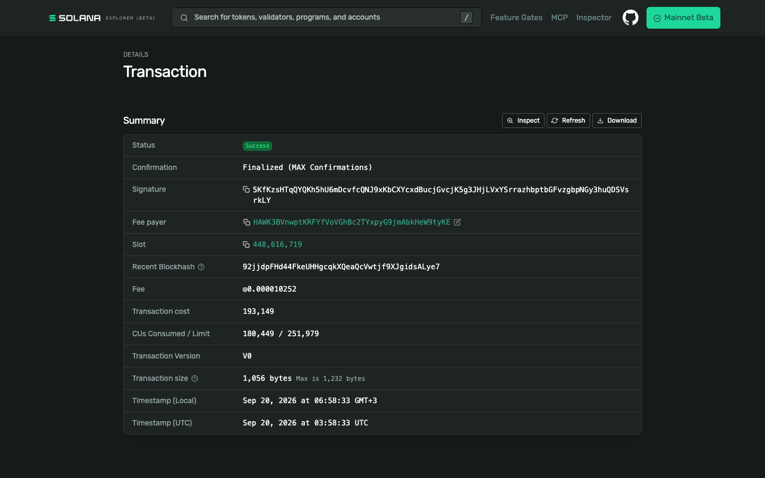Open the GitHub repository icon
This screenshot has width=765, height=478.
(630, 18)
